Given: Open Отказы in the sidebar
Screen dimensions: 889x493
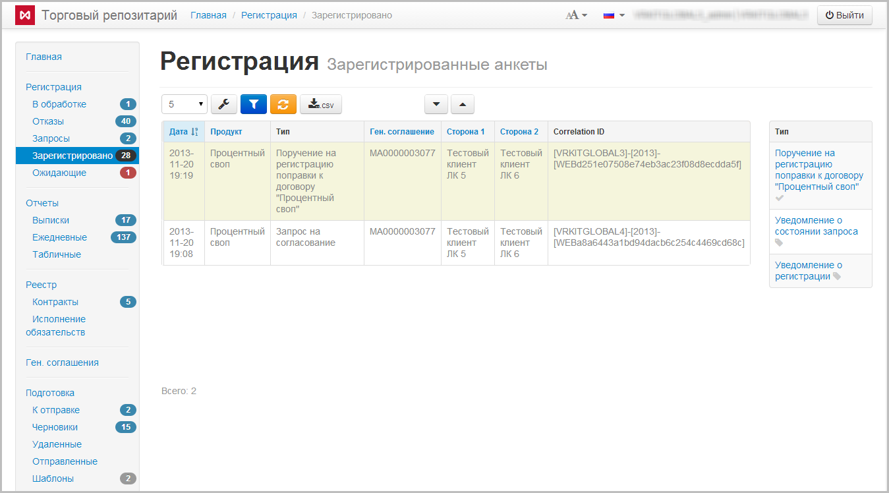Looking at the screenshot, I should click(48, 121).
